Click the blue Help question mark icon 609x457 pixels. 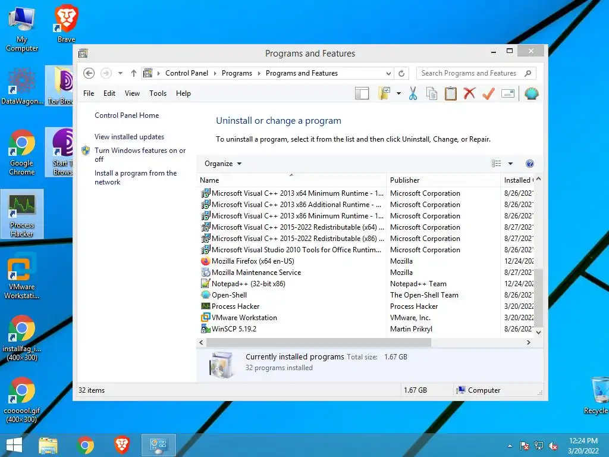coord(530,164)
